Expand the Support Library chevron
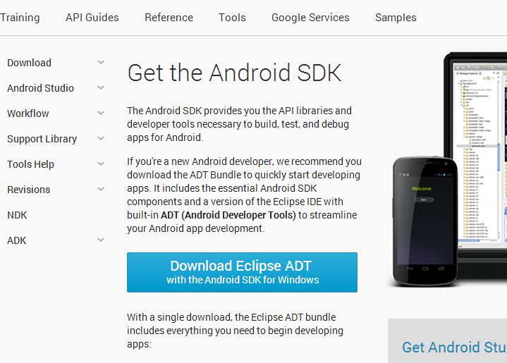Screen dimensions: 507x363 click(101, 138)
